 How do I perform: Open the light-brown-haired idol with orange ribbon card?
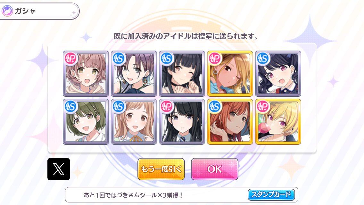134,122
